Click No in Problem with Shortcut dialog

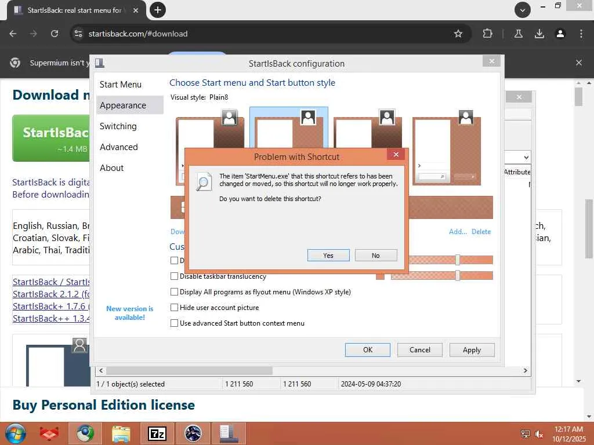[376, 256]
